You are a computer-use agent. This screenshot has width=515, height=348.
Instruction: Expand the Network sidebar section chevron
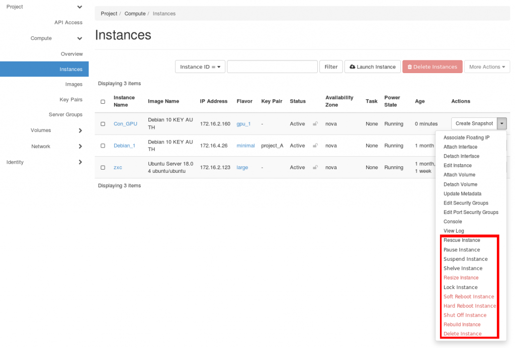click(80, 147)
